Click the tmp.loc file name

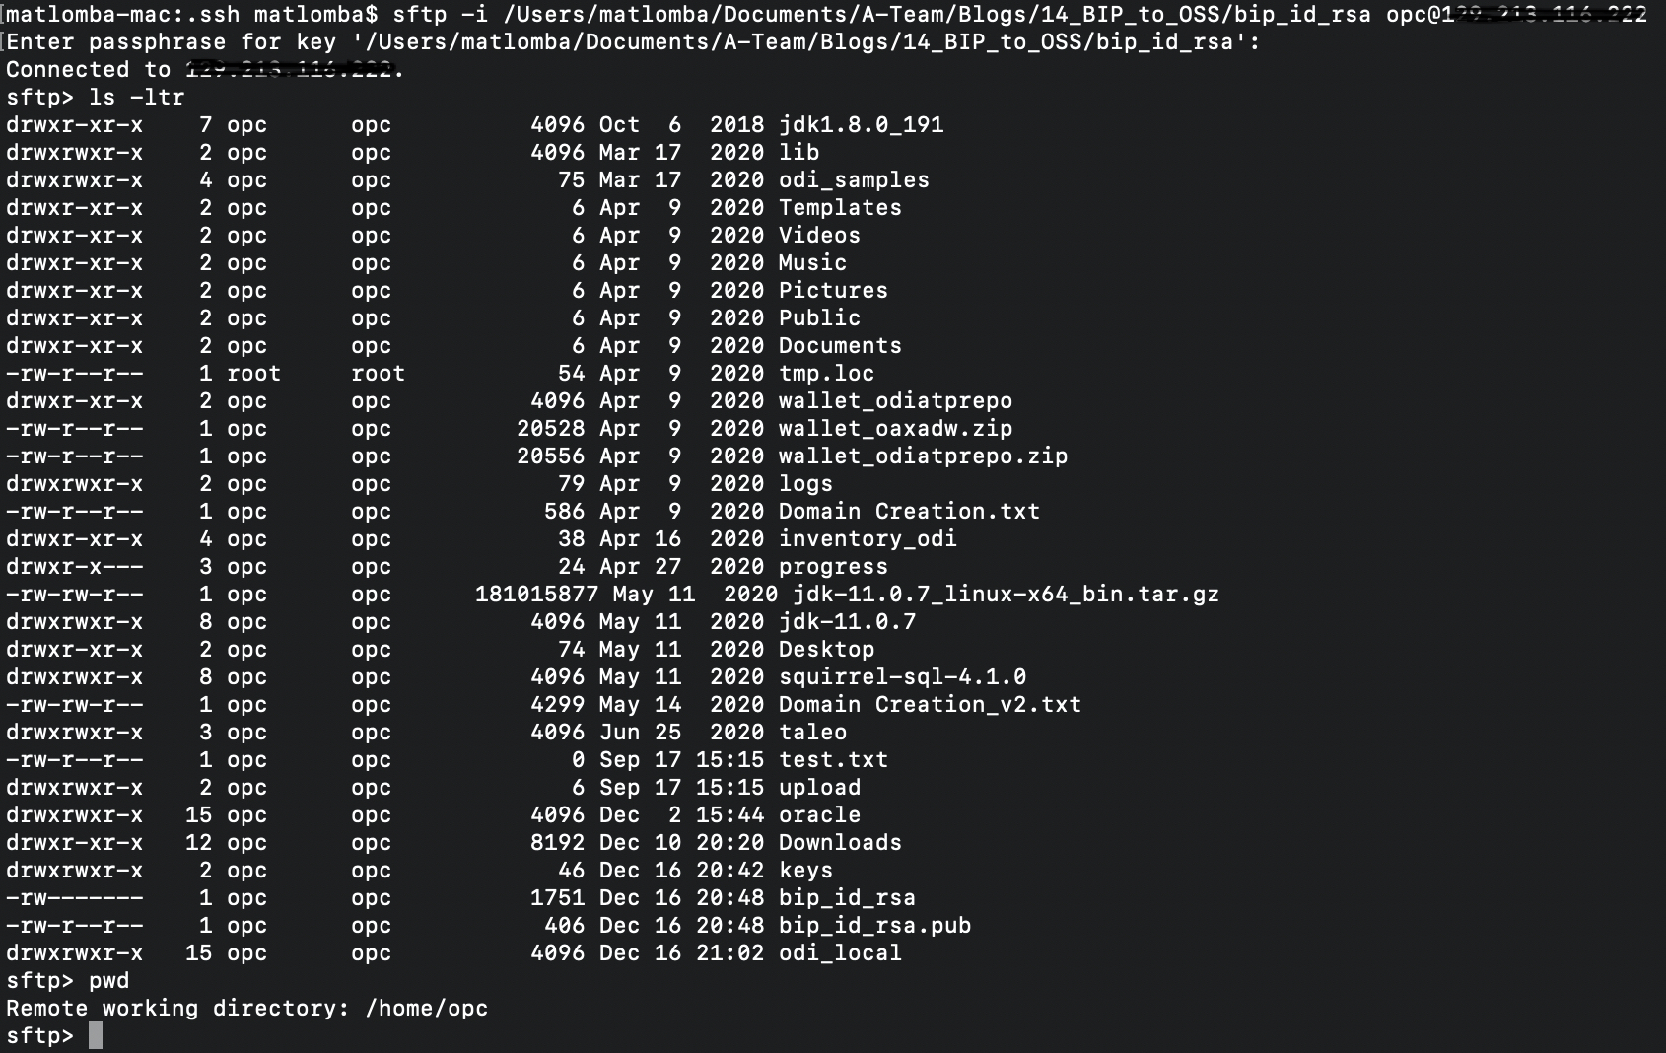pos(826,374)
